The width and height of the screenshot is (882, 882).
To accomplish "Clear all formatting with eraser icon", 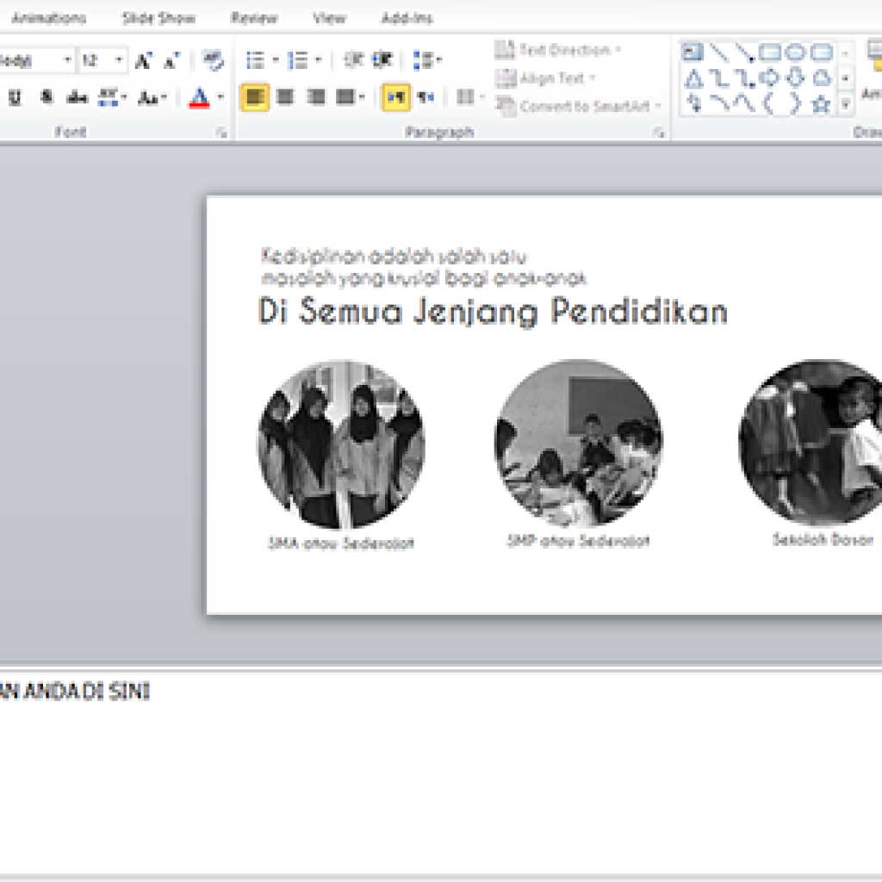I will pos(213,59).
